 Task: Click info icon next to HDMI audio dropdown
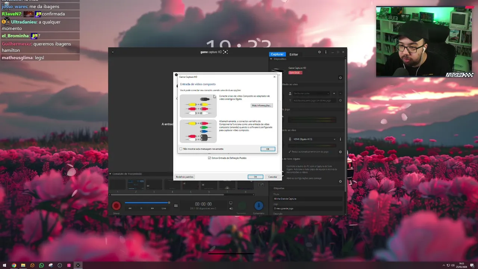click(340, 139)
